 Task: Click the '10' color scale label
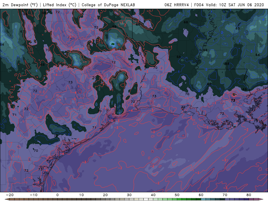[81, 195]
